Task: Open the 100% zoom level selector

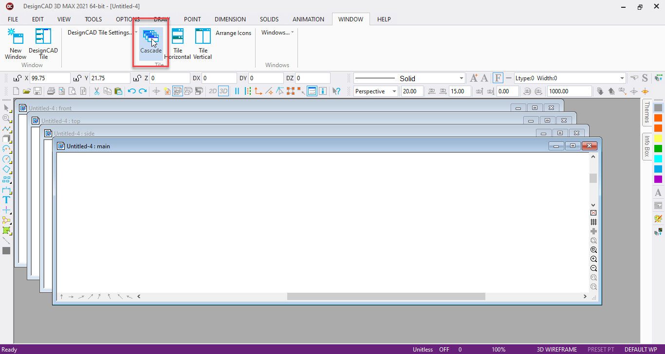Action: point(499,350)
